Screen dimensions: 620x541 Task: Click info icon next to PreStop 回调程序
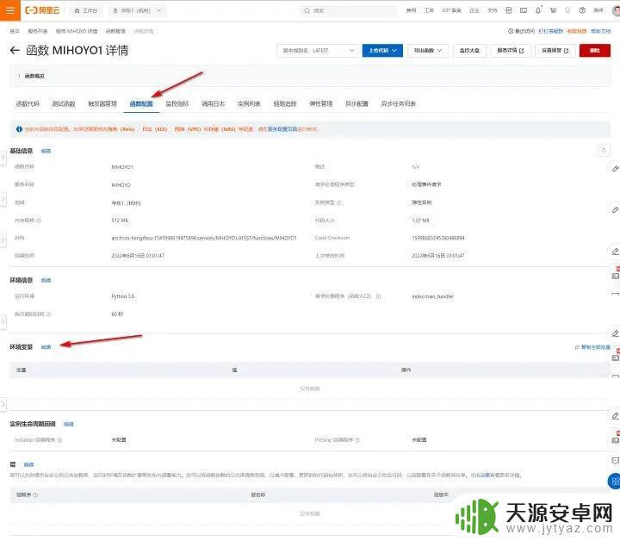[x=357, y=440]
